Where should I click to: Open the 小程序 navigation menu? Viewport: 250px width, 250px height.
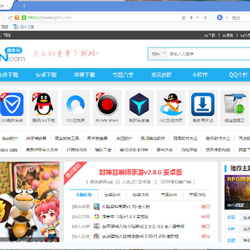[x=200, y=75]
